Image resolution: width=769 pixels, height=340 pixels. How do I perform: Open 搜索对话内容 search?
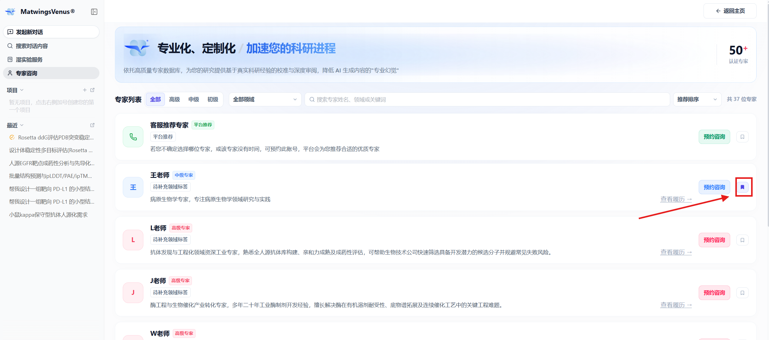click(x=51, y=46)
